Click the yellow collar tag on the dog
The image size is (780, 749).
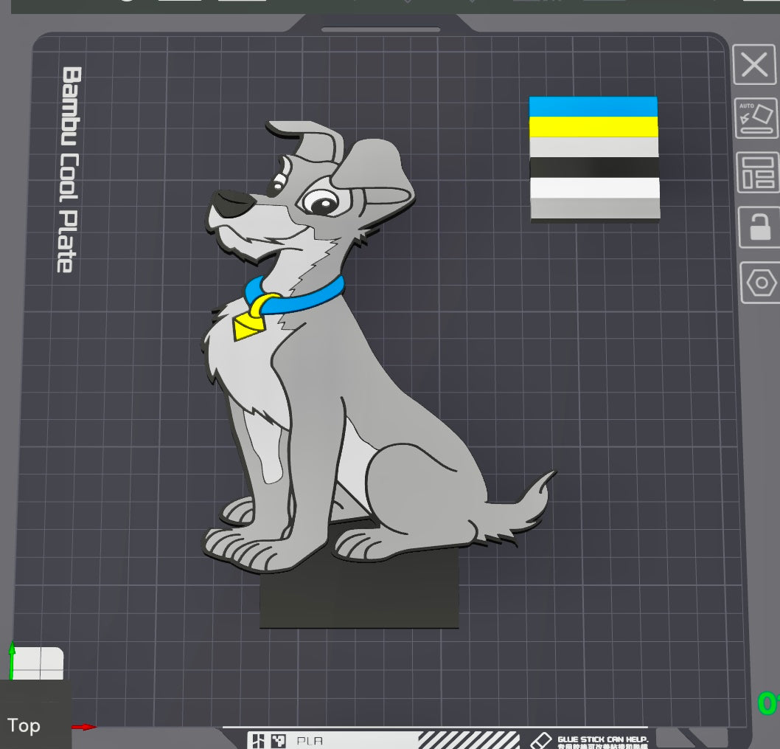250,326
